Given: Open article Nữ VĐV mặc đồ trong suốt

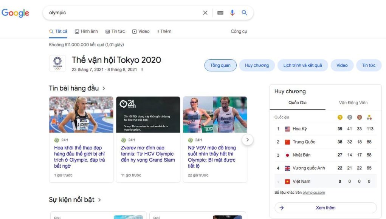Looking at the screenshot, I should (x=212, y=157).
